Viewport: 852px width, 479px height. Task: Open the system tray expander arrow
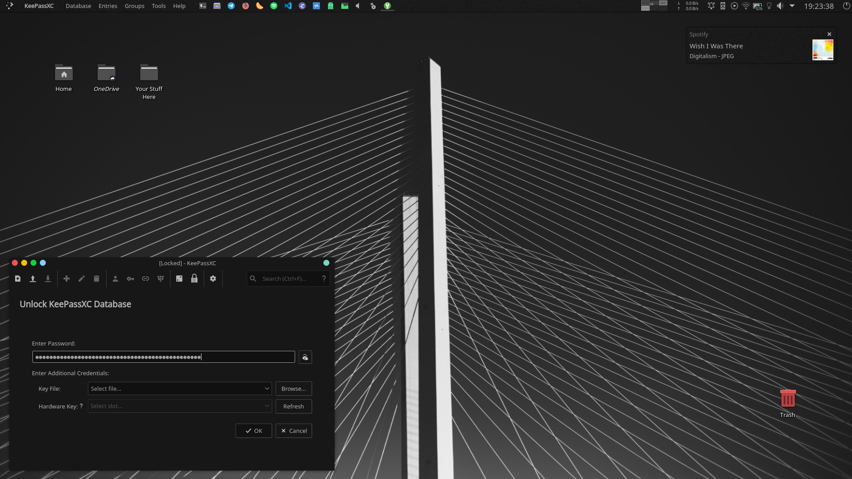tap(792, 6)
